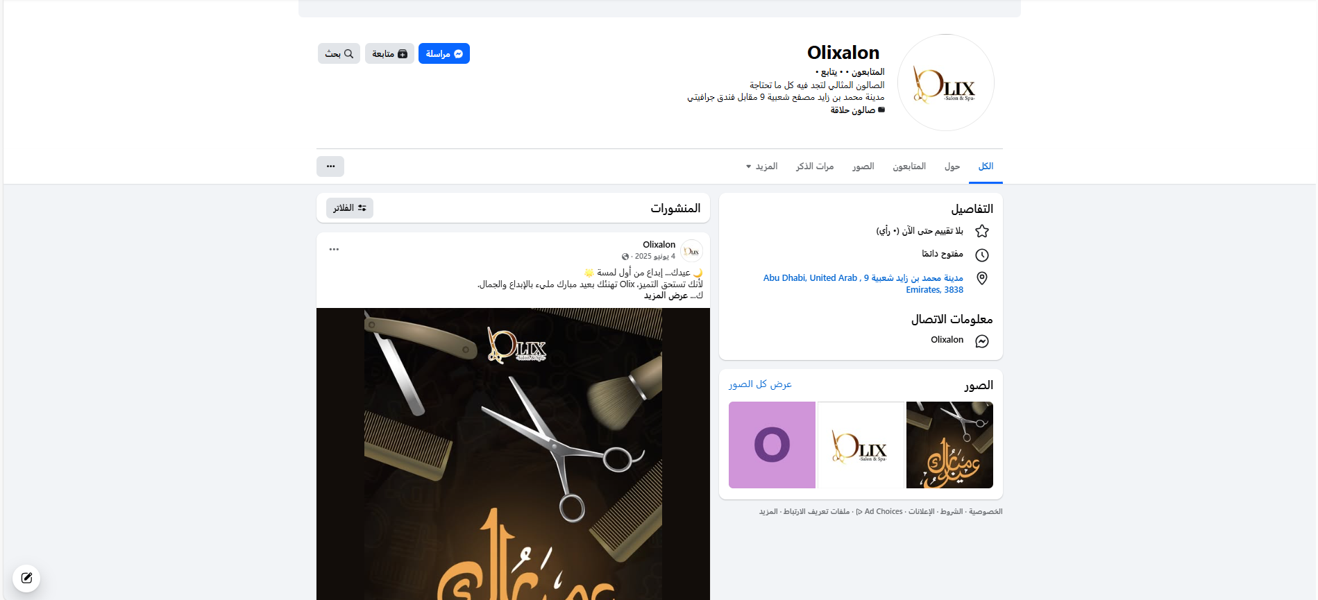This screenshot has width=1318, height=600.
Task: Switch to the الصور tab
Action: pos(863,166)
